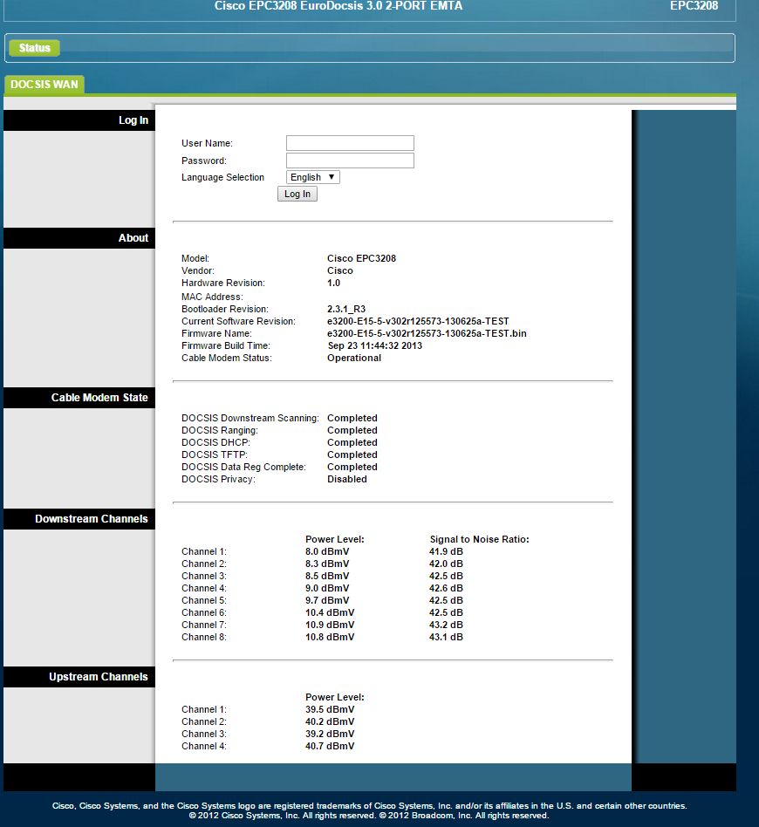Focus the User Name field
This screenshot has height=827, width=759.
[350, 143]
